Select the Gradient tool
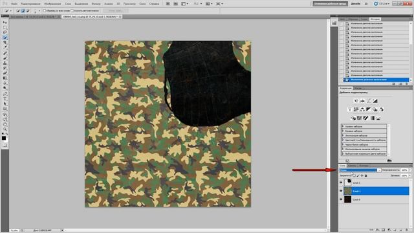 pyautogui.click(x=5, y=78)
